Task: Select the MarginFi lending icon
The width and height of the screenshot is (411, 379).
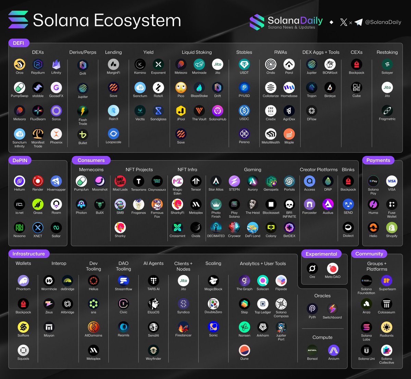Action: pyautogui.click(x=113, y=64)
